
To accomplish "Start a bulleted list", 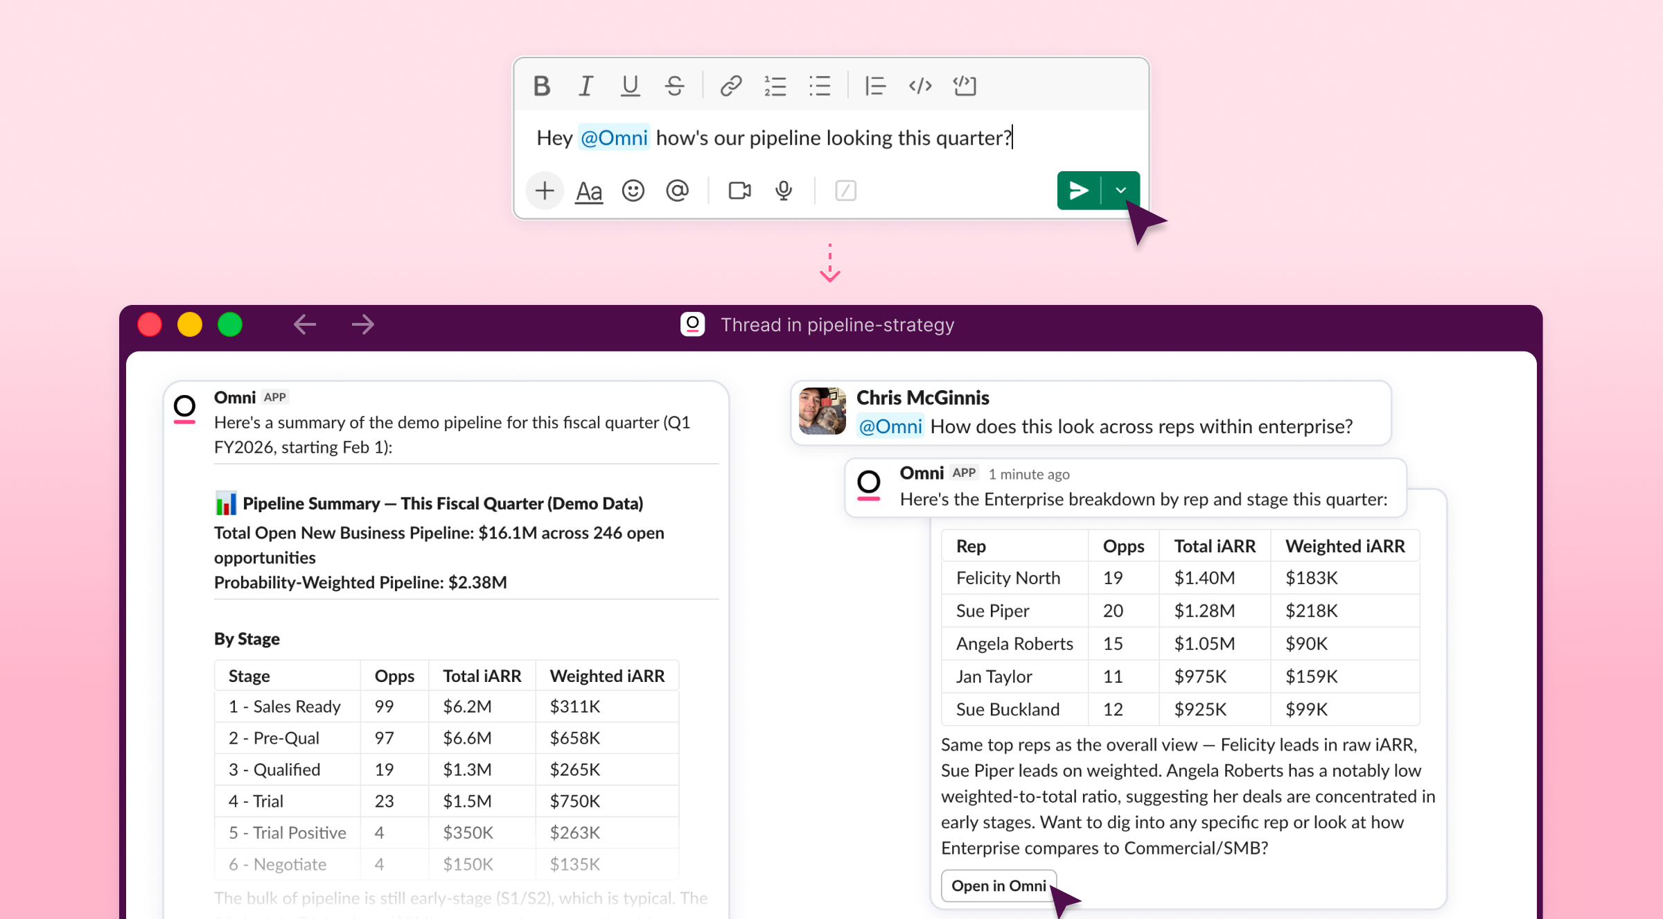I will [x=820, y=86].
